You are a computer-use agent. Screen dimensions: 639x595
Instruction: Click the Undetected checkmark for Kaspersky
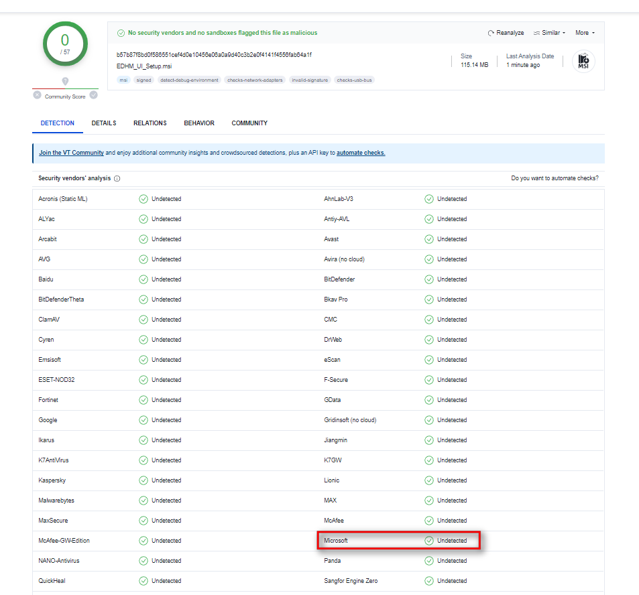coord(142,480)
